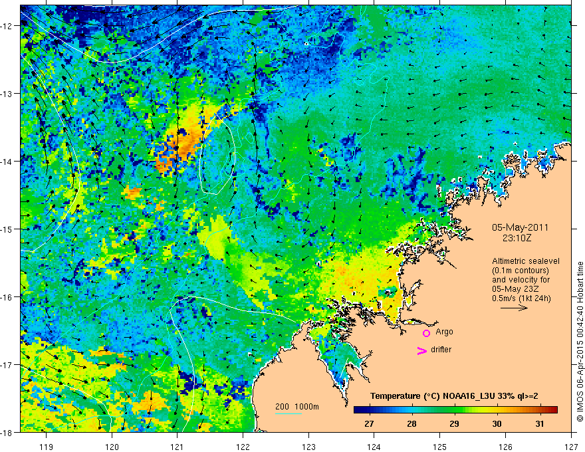585x452 pixels.
Task: Click the latitude axis label -13
Action: pyautogui.click(x=7, y=94)
